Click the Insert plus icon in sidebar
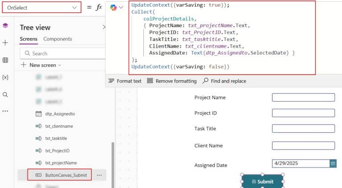Viewport: 342px width, 188px height. point(5,43)
